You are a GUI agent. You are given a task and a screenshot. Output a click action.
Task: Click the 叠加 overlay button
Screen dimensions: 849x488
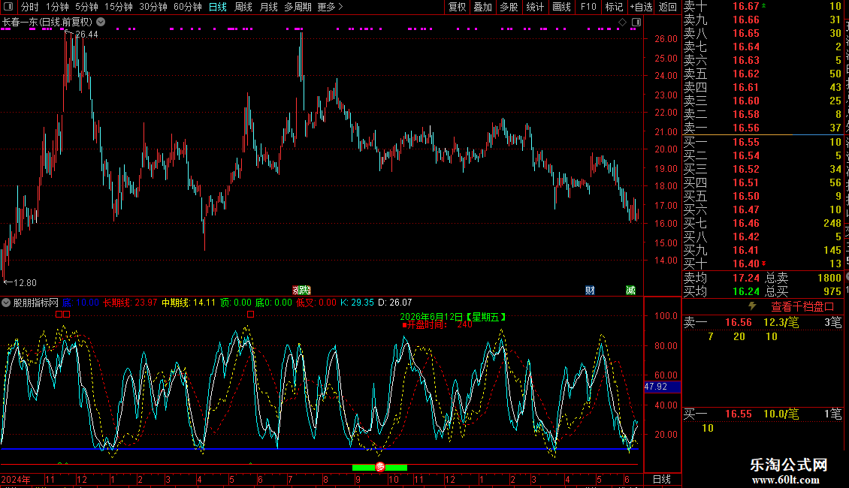coord(483,7)
